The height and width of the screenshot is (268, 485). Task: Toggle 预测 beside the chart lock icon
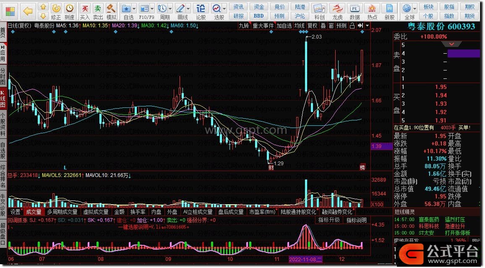[342, 26]
